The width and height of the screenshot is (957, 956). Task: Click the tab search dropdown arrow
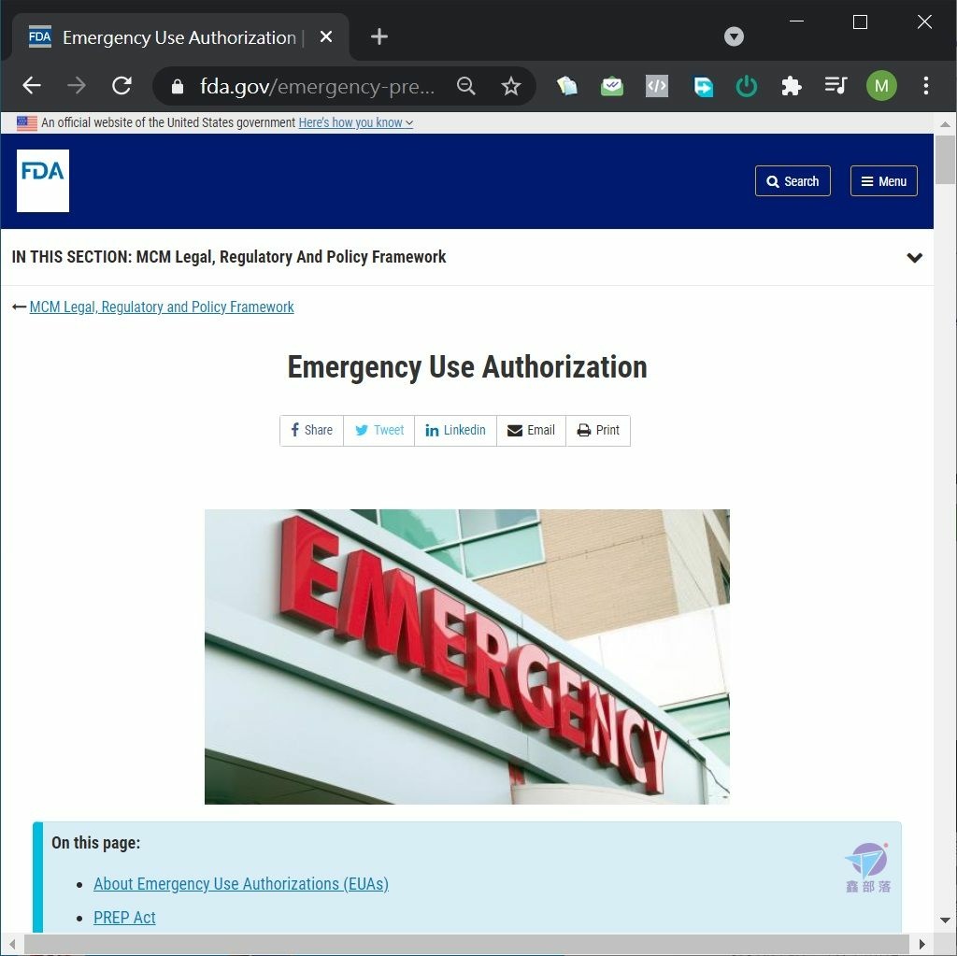(734, 36)
